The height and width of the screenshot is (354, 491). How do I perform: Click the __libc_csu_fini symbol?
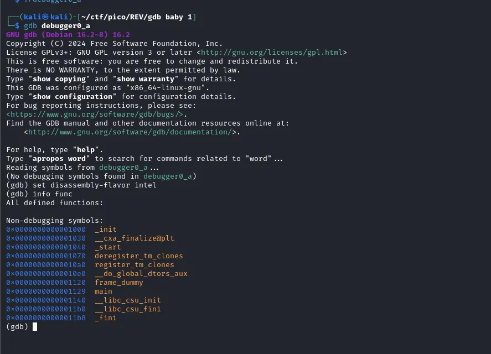click(x=128, y=309)
